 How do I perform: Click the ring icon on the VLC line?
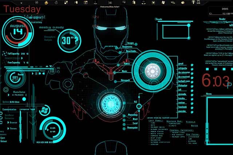click(139, 106)
